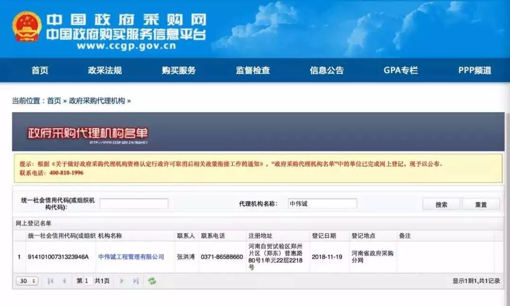The height and width of the screenshot is (306, 510).
Task: Open PPP频道 menu item
Action: (x=475, y=70)
